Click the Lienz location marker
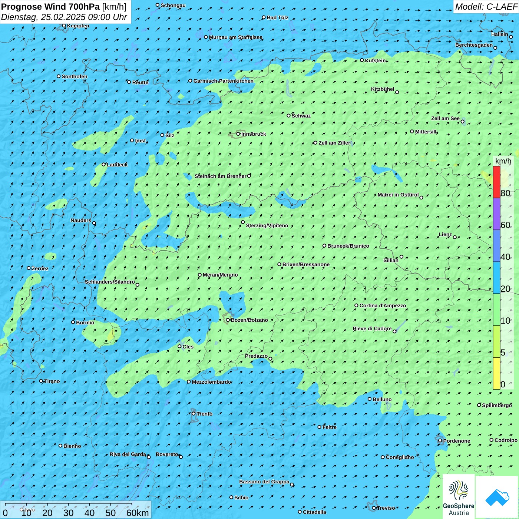The image size is (519, 519). coord(455,237)
